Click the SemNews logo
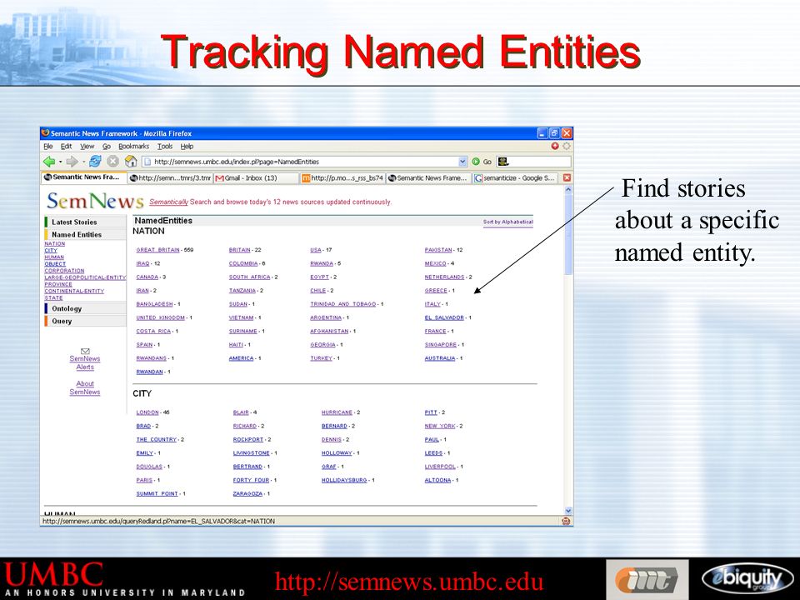Image resolution: width=800 pixels, height=600 pixels. (95, 201)
